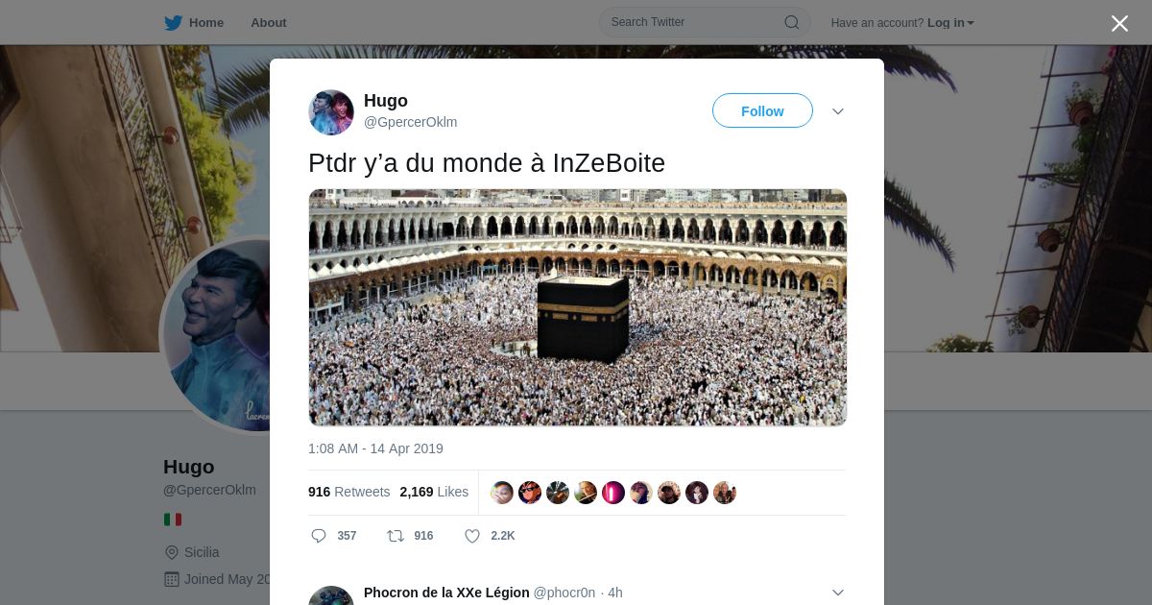1152x605 pixels.
Task: Expand options chevron on Phocron's reply
Action: (838, 593)
